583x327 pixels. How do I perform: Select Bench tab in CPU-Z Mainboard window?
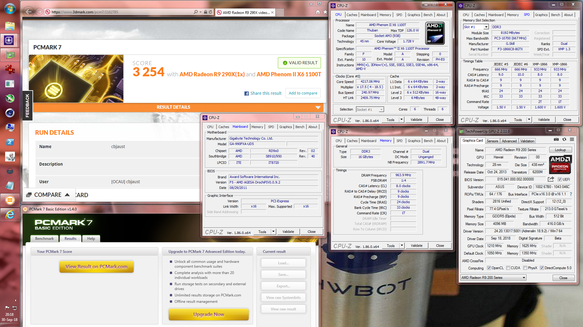[x=300, y=127]
